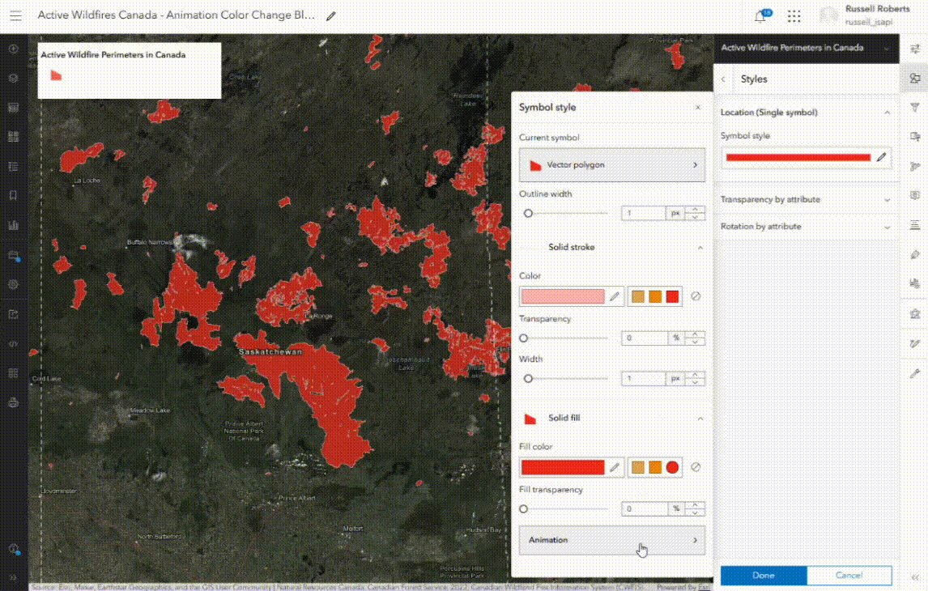Open the Vector polygon current symbol
The height and width of the screenshot is (591, 928).
tap(612, 165)
